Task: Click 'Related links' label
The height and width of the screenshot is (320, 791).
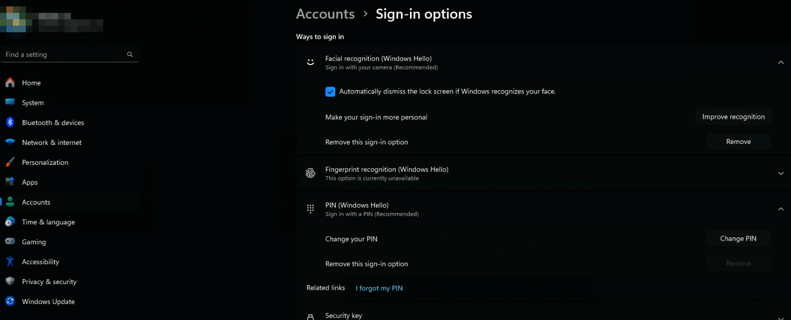Action: pos(326,288)
